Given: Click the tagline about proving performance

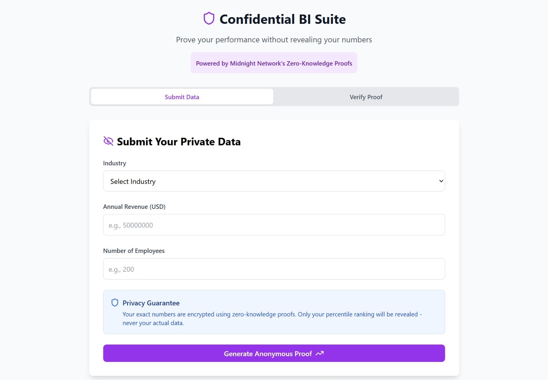Looking at the screenshot, I should pos(274,40).
